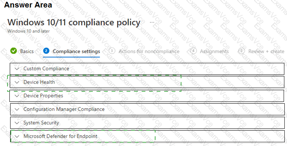This screenshot has height=146, width=287.
Task: Go to the Basics step label
Action: 27,51
